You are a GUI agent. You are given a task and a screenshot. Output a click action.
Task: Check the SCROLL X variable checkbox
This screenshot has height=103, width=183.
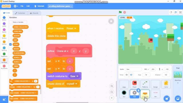(x=11, y=58)
